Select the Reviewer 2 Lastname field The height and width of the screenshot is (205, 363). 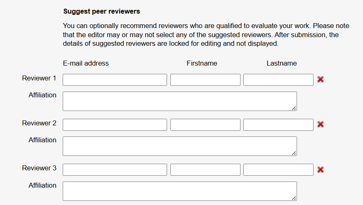(278, 125)
